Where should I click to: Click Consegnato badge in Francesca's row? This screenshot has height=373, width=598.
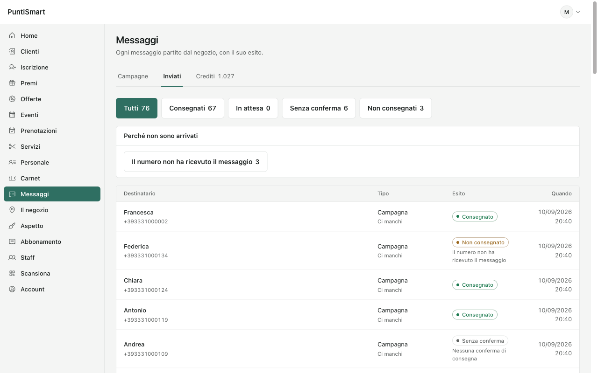(x=475, y=217)
